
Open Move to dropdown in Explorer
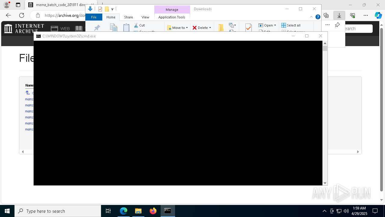[x=177, y=28]
